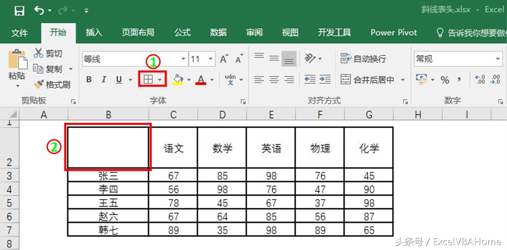507x250 pixels.
Task: Open underline style dropdown
Action: (x=131, y=80)
